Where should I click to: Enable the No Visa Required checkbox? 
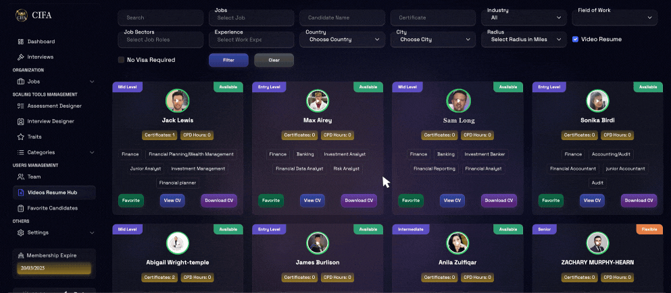[x=121, y=60]
